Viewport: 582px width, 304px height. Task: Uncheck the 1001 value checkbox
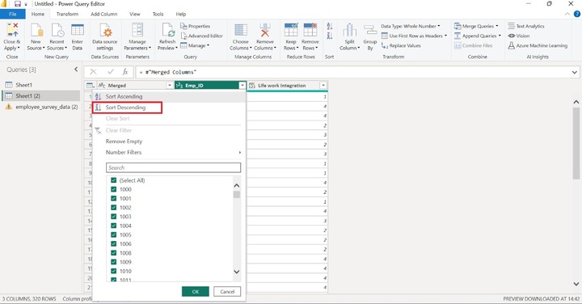pos(114,198)
